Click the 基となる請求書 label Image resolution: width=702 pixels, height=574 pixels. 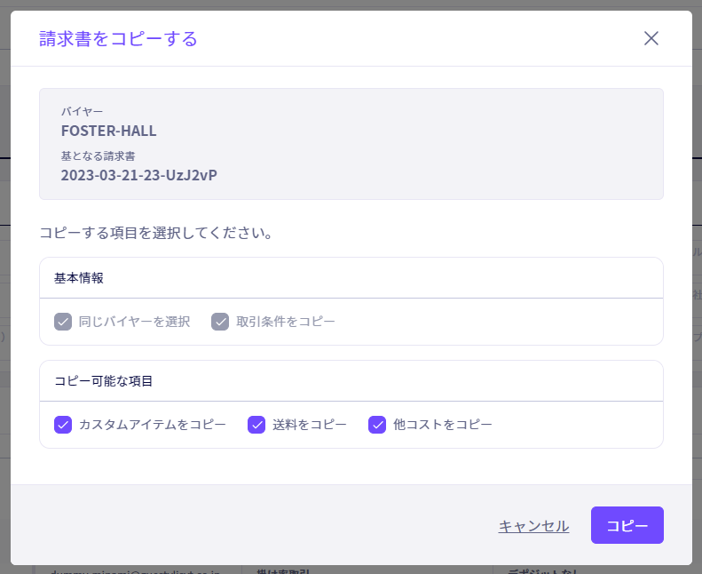click(98, 155)
